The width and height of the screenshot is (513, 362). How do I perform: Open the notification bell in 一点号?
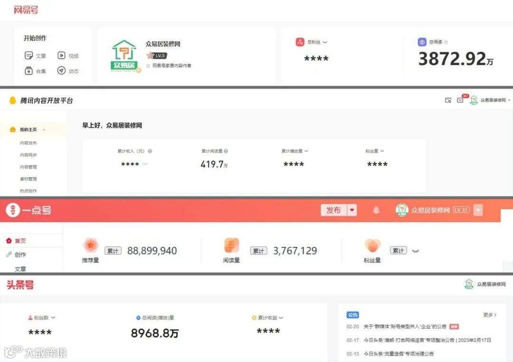tap(376, 210)
